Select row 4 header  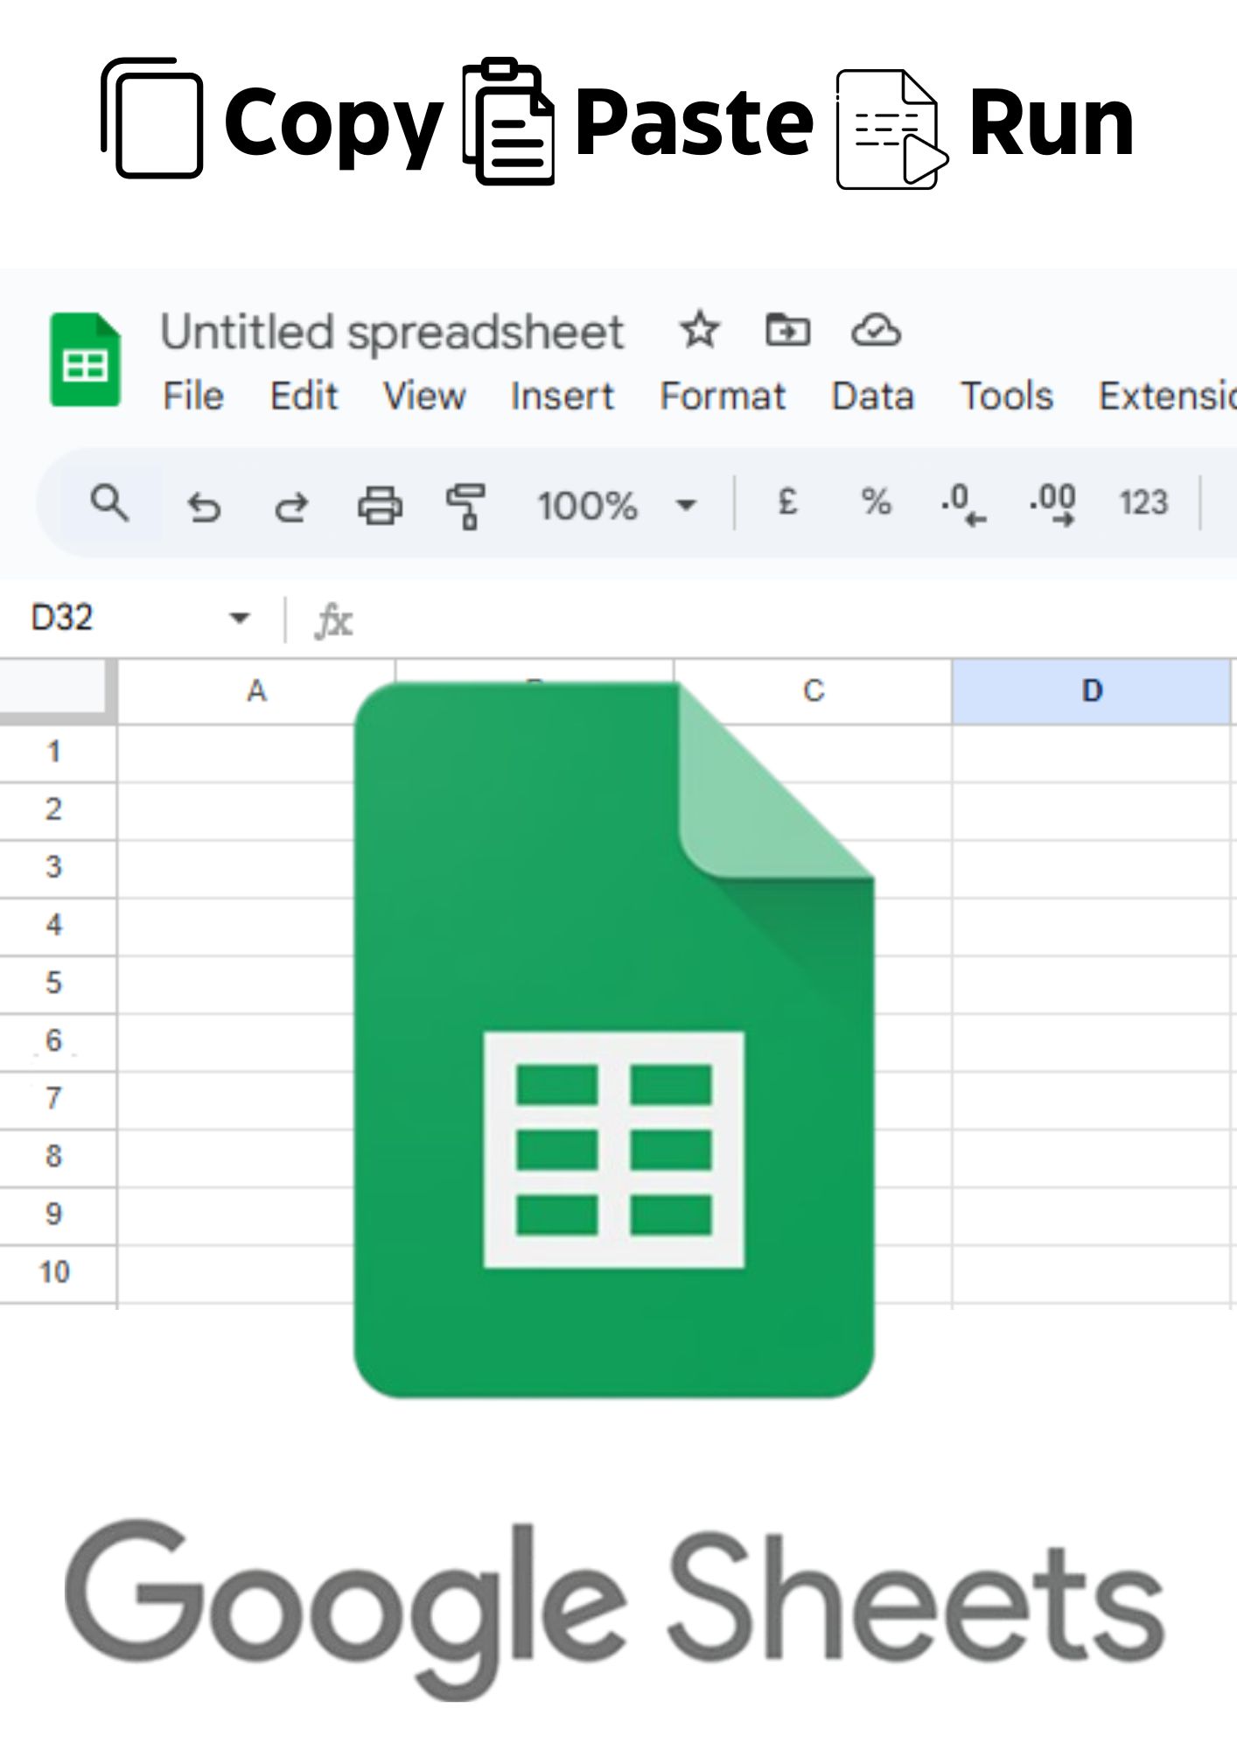point(58,926)
